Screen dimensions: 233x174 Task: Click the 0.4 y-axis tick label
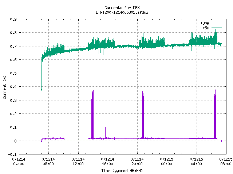pos(13,87)
